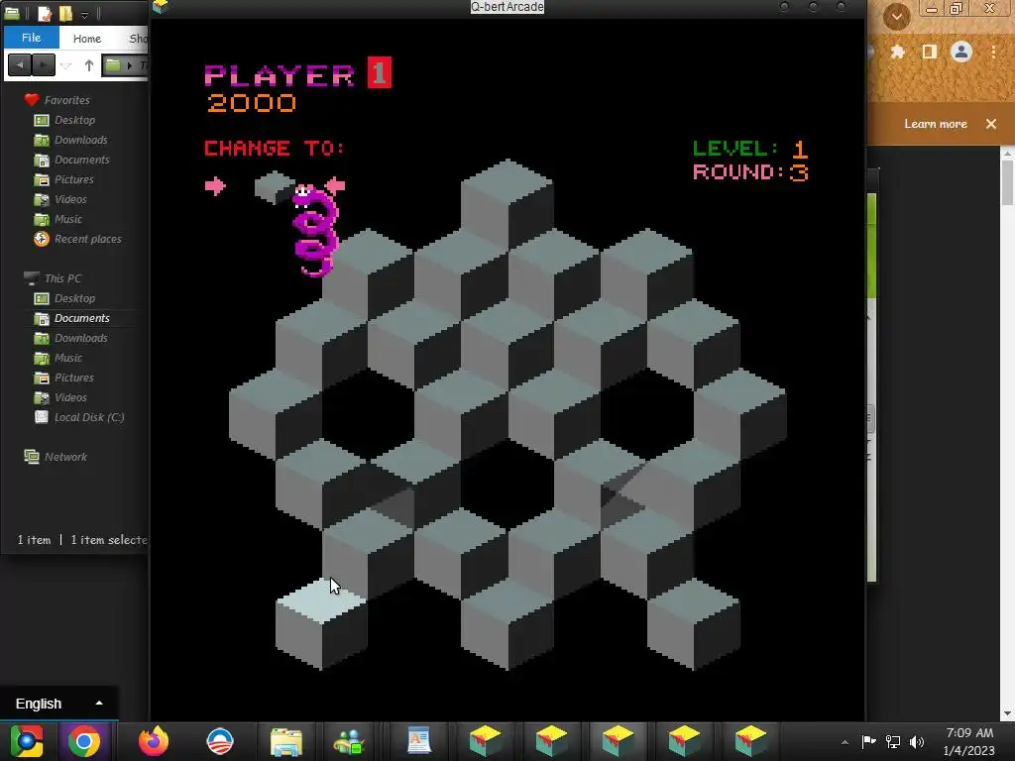This screenshot has width=1015, height=761.
Task: Open Downloads under Favorites
Action: 81,140
